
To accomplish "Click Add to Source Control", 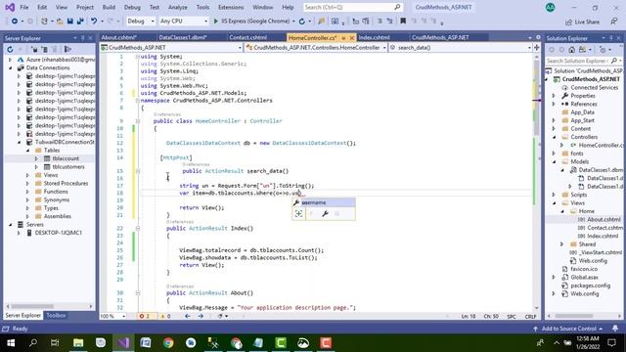I will click(567, 329).
